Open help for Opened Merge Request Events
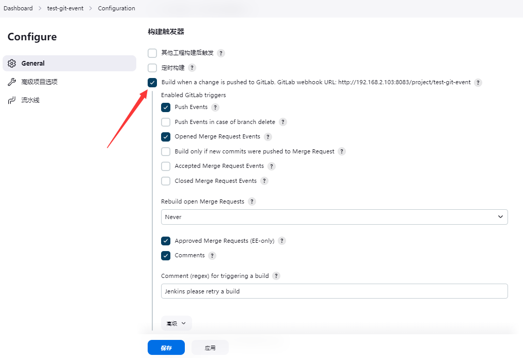 (x=268, y=137)
